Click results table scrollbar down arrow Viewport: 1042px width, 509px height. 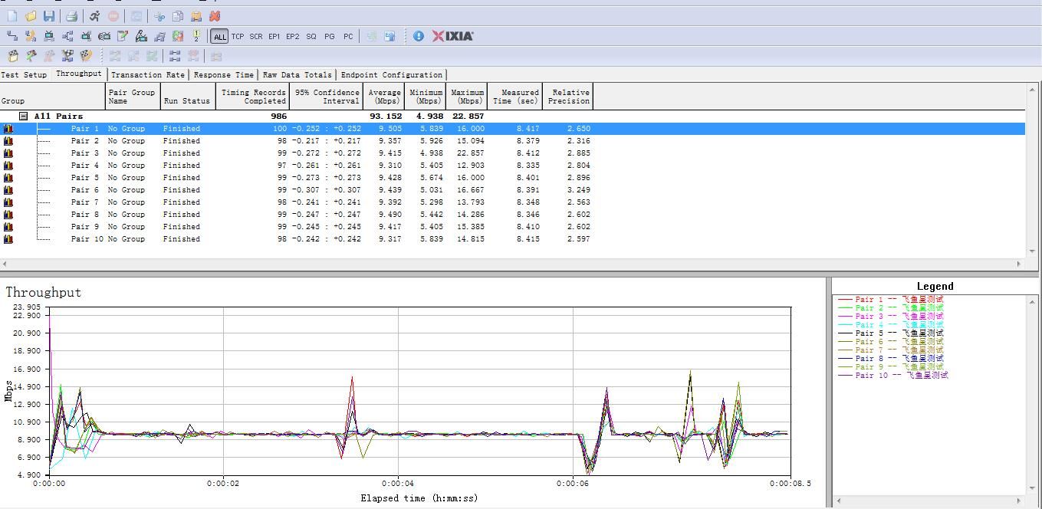pyautogui.click(x=1033, y=251)
